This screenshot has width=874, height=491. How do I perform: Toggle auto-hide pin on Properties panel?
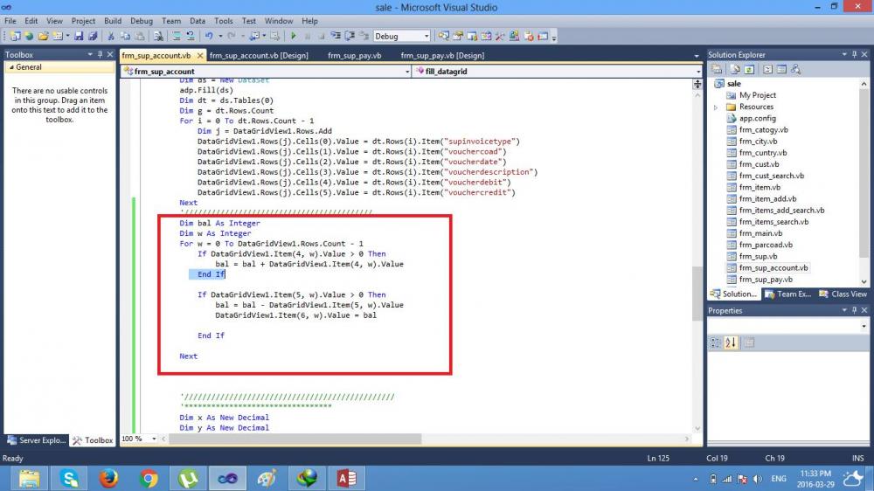[854, 310]
